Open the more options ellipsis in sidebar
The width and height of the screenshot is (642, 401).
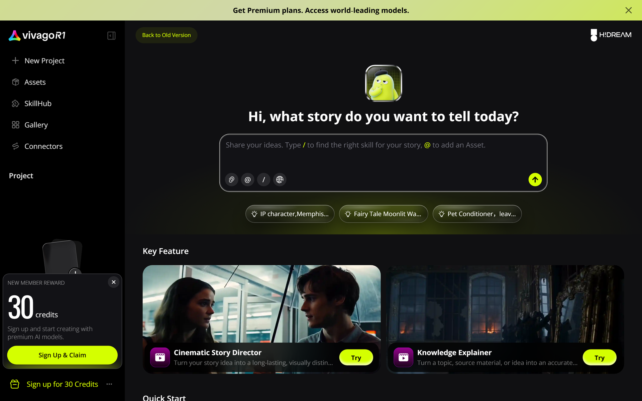coord(109,384)
